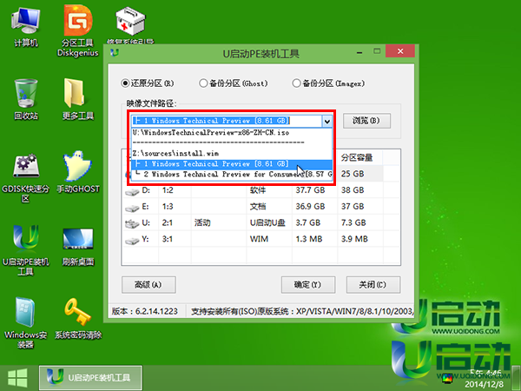Select the 备份分区(Ghost) radio option
This screenshot has height=391, width=521.
coord(234,83)
